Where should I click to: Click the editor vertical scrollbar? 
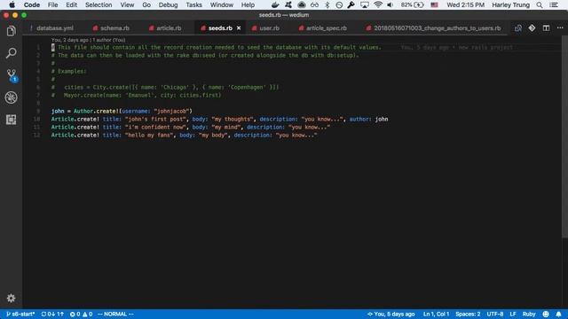coord(564,137)
